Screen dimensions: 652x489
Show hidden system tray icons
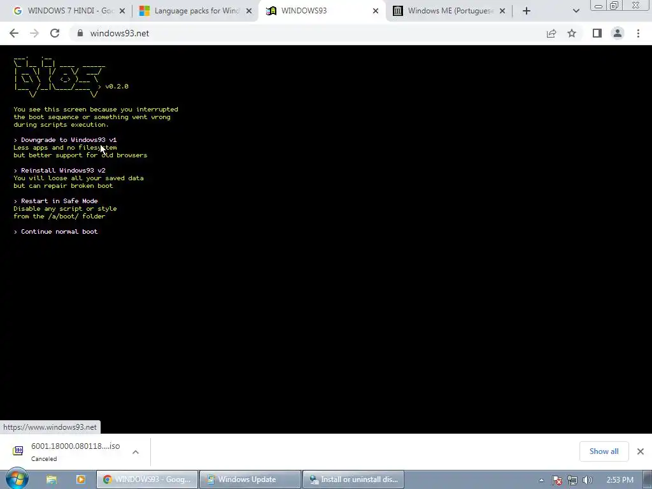[x=541, y=480]
